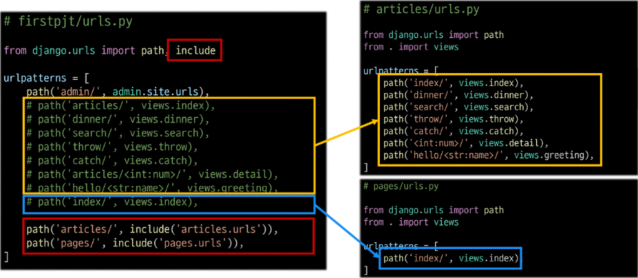Click path('catch/', views.catch) in articles/urls.py
This screenshot has height=278, width=638.
[453, 131]
